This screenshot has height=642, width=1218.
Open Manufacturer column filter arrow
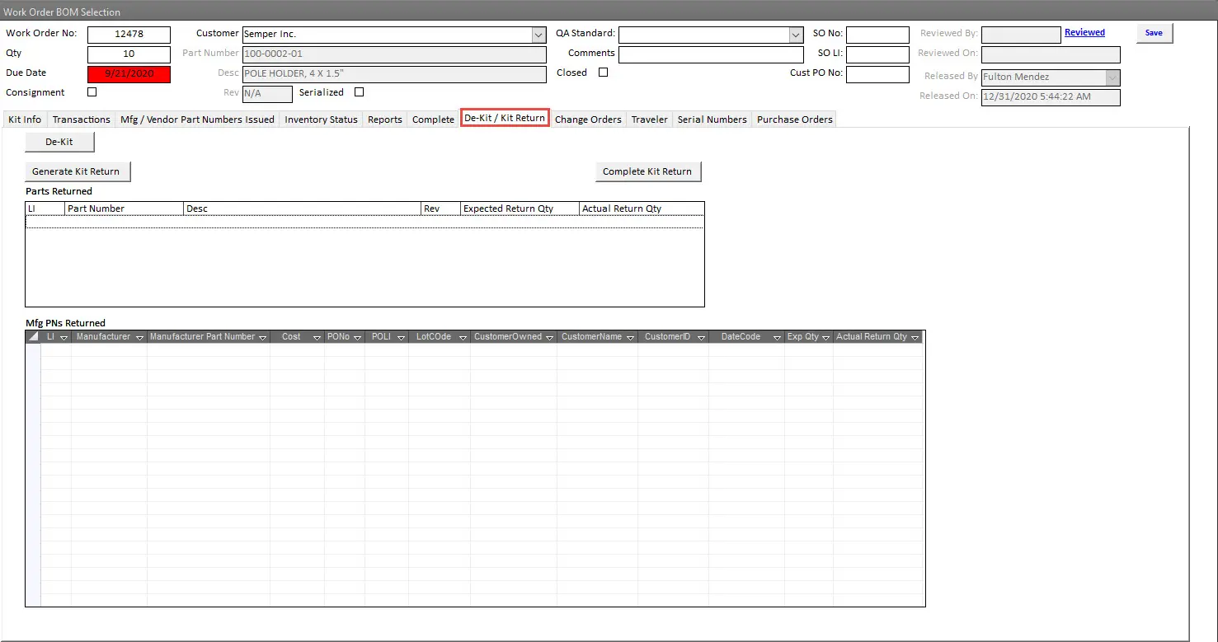click(139, 338)
